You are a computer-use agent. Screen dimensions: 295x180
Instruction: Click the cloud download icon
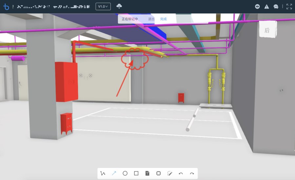pyautogui.click(x=119, y=7)
